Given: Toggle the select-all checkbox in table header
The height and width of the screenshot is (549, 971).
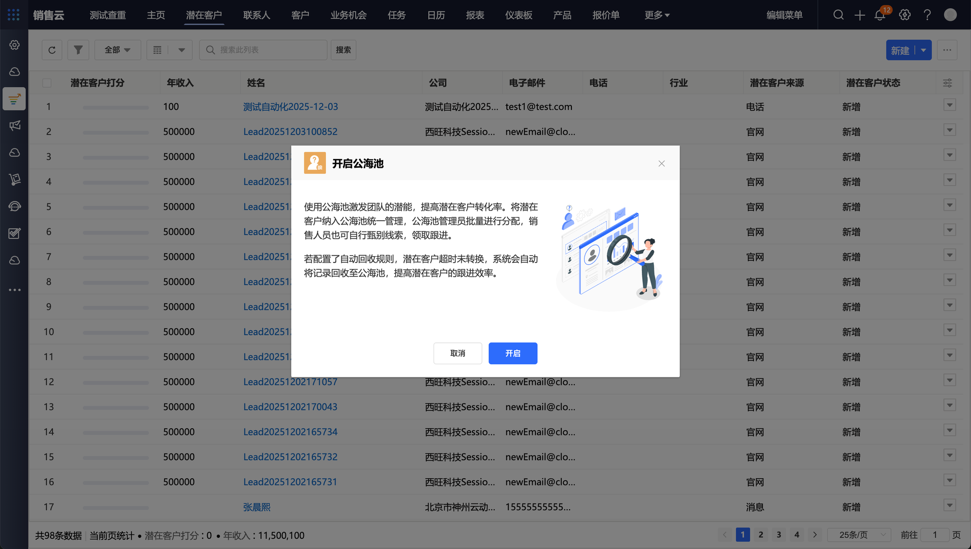Looking at the screenshot, I should [x=47, y=83].
